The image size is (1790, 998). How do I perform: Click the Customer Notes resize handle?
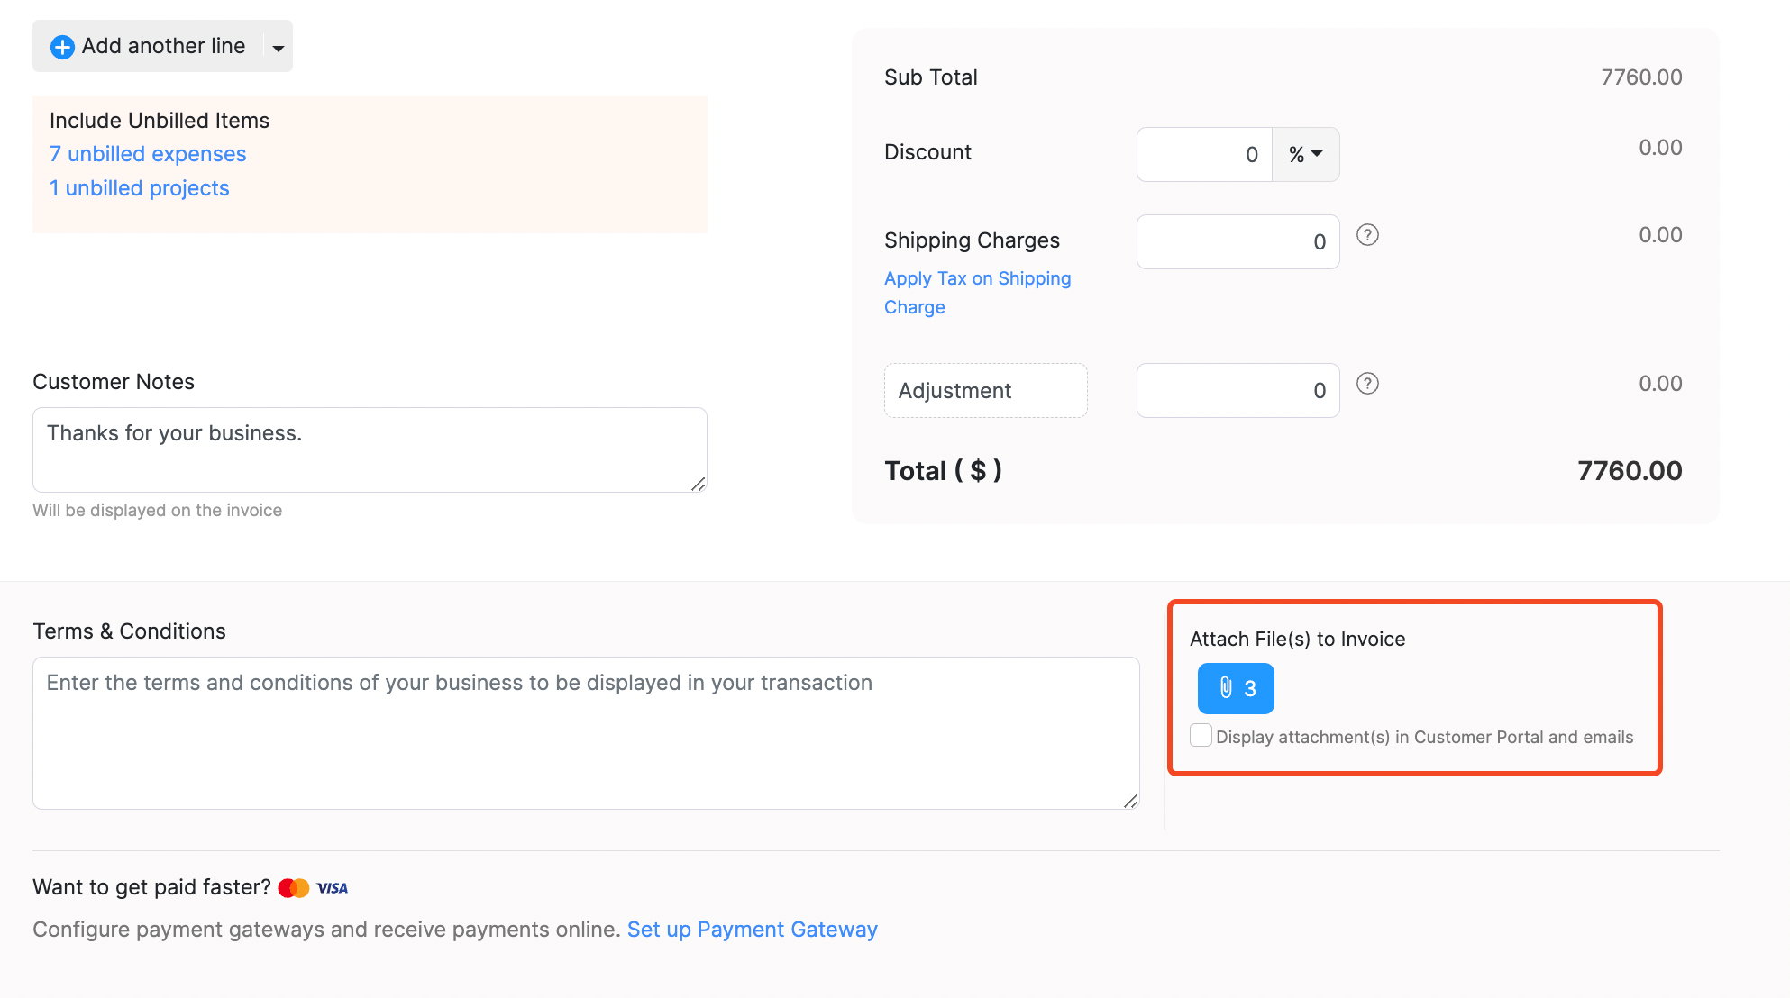(698, 485)
